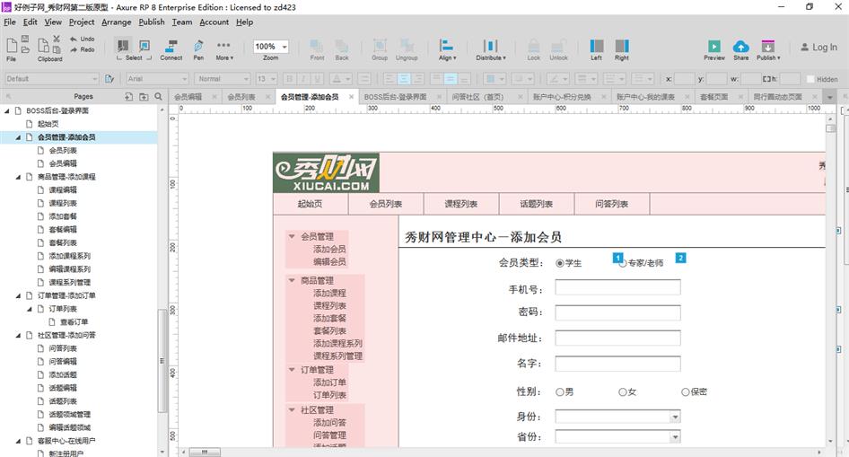This screenshot has width=849, height=457.
Task: Open the Align options
Action: tap(447, 49)
